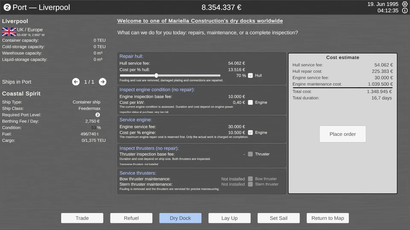Click Berthing Fee 2,750 € value
This screenshot has height=230, width=410.
[92, 121]
